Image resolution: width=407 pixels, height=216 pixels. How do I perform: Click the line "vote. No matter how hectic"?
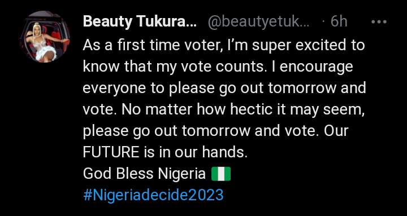coord(224,109)
